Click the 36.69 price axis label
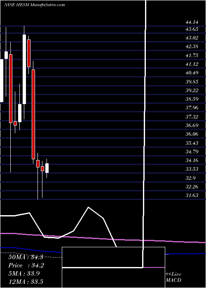 click(192, 125)
